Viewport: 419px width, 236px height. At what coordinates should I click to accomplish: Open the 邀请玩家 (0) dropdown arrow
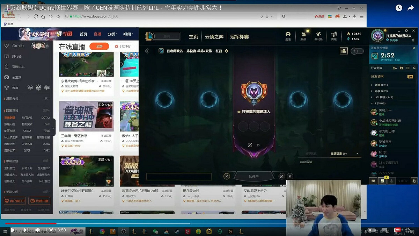tap(357, 154)
